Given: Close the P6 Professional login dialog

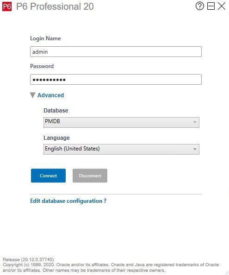Looking at the screenshot, I should (x=222, y=6).
